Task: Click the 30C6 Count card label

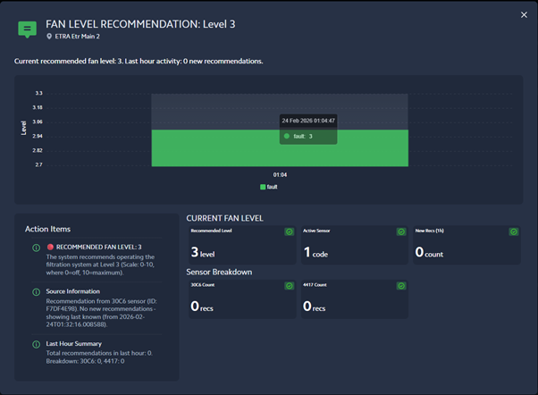Action: pos(203,285)
